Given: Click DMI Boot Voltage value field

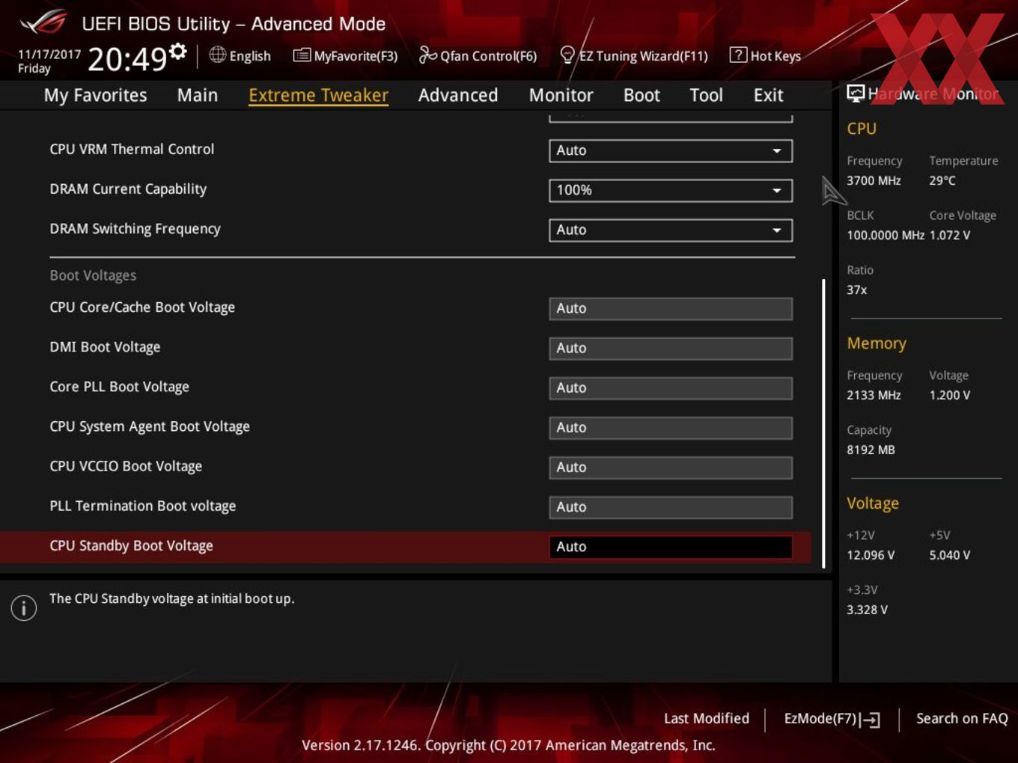Looking at the screenshot, I should pos(671,348).
